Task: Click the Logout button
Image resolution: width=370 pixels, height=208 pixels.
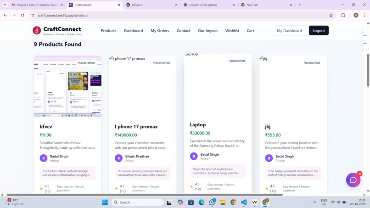Action: (319, 30)
